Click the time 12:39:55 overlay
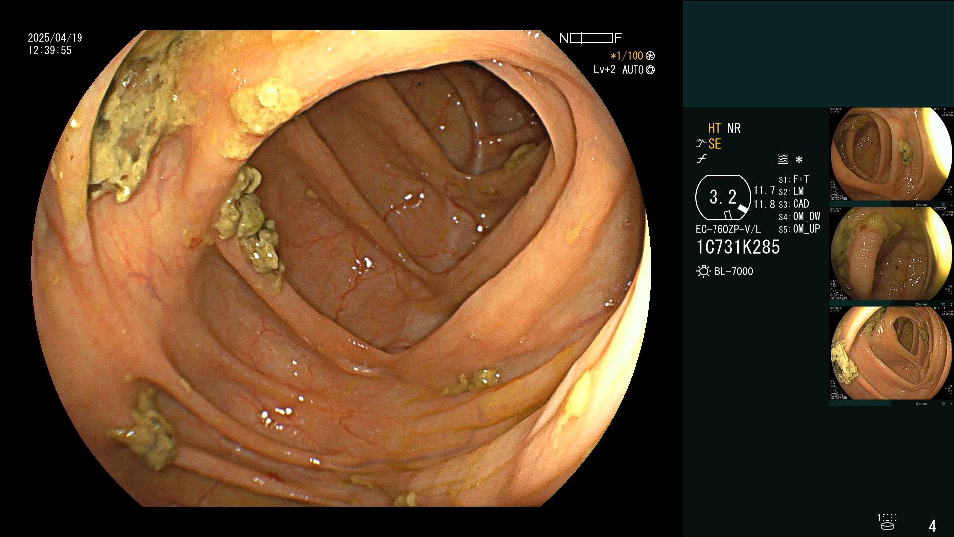This screenshot has width=954, height=537. click(50, 50)
